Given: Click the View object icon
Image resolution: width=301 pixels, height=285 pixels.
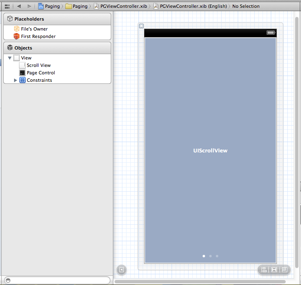Looking at the screenshot, I should coord(17,58).
